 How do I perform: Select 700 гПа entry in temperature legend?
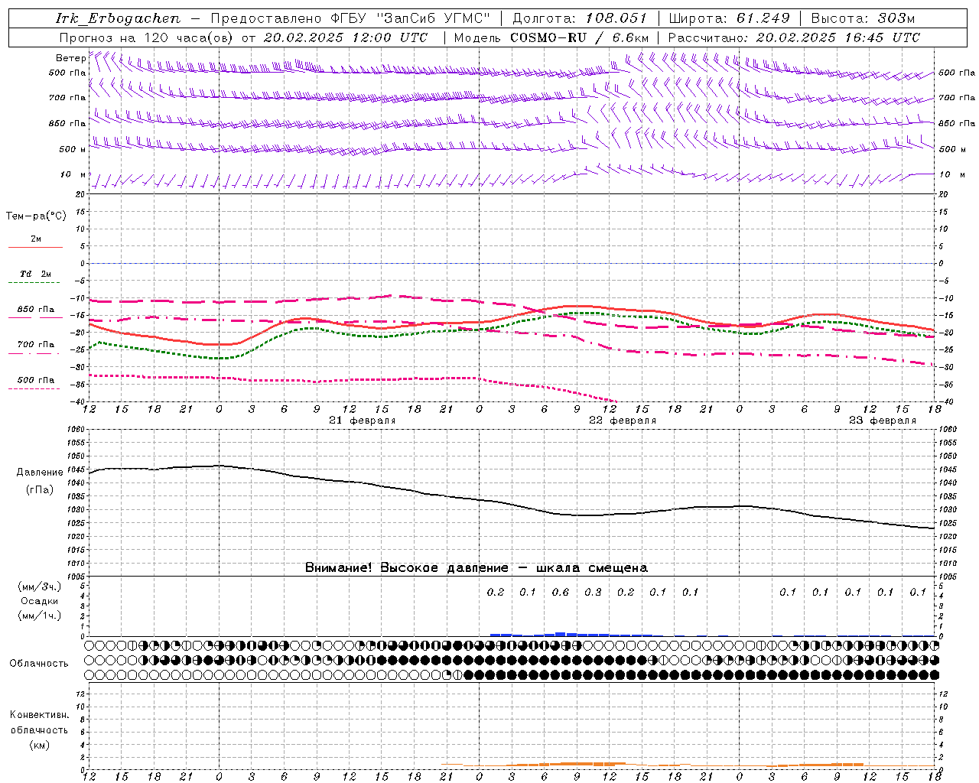(x=36, y=345)
